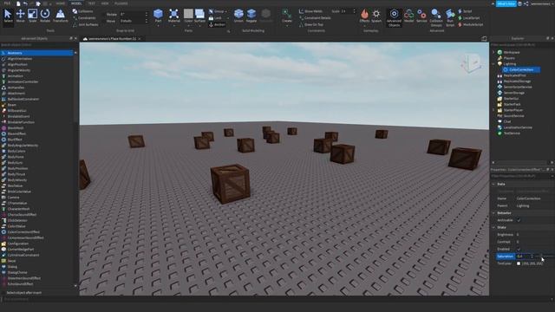The image size is (555, 312).
Task: Open the Effects flame icon
Action: (364, 14)
